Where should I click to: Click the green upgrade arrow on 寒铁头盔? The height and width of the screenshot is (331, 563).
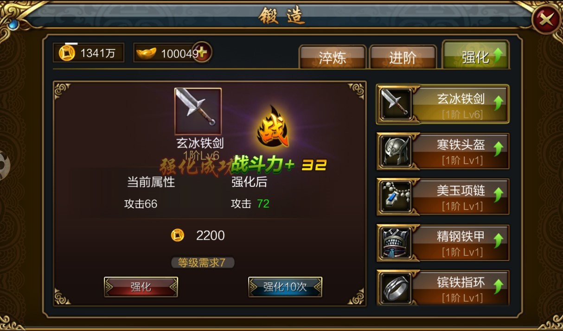click(x=499, y=149)
